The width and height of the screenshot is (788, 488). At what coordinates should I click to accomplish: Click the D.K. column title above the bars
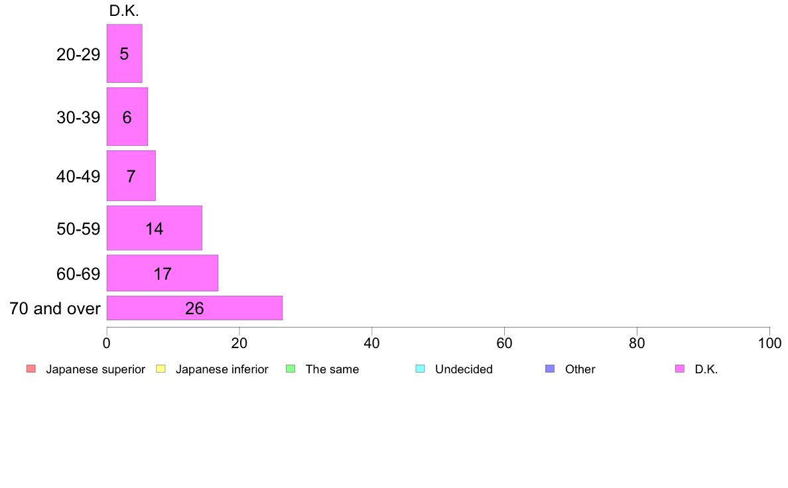(124, 11)
